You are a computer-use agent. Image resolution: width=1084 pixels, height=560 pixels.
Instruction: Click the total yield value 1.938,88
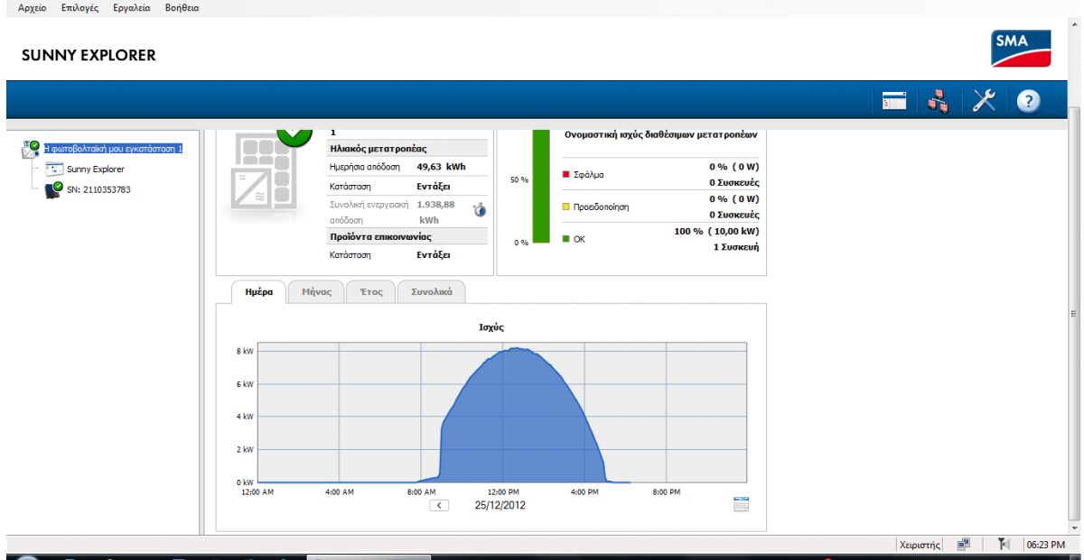(436, 205)
